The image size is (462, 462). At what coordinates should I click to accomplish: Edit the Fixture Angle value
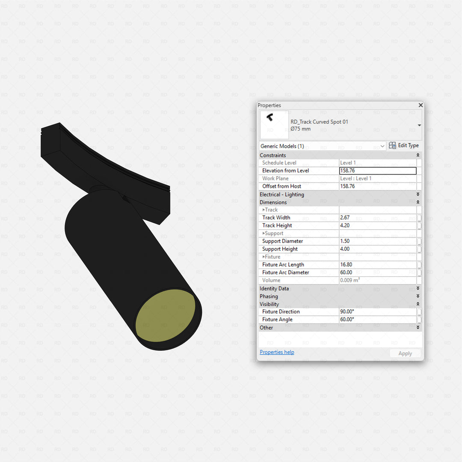(x=376, y=319)
